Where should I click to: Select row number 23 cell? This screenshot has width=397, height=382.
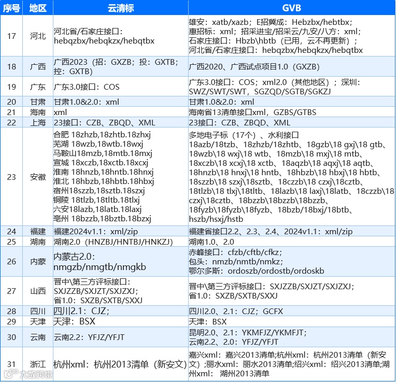[11, 177]
